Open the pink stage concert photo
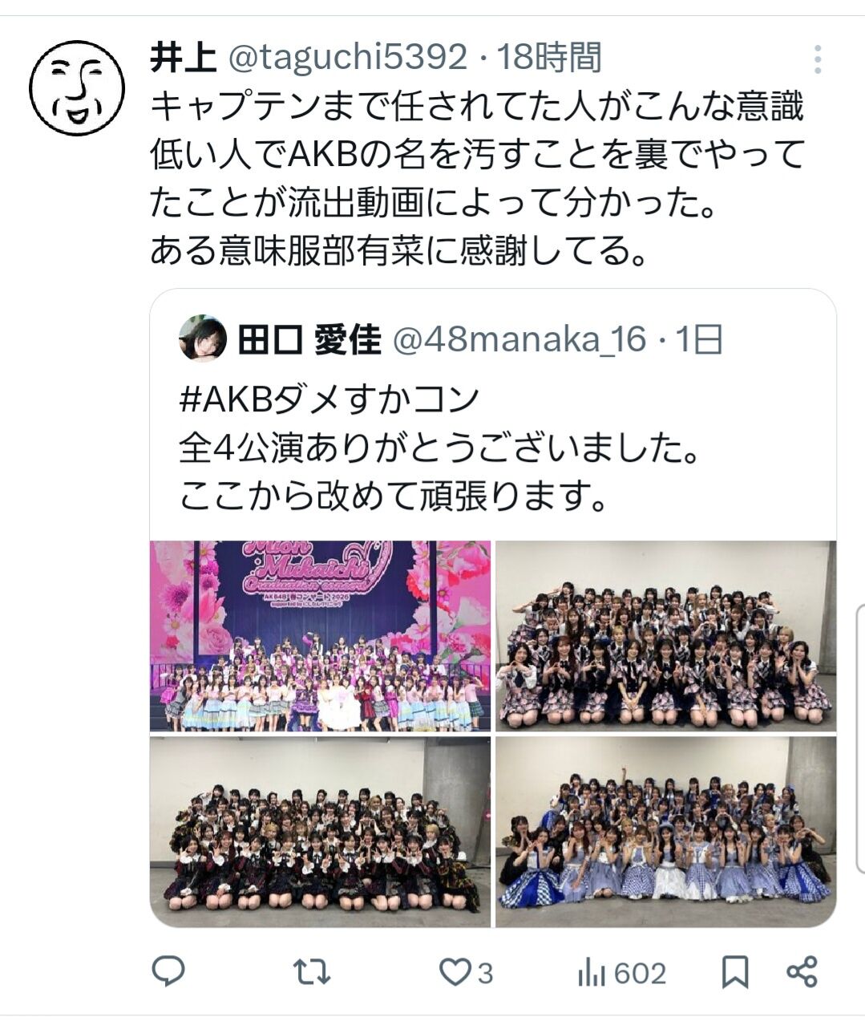This screenshot has height=1025, width=865. (320, 636)
